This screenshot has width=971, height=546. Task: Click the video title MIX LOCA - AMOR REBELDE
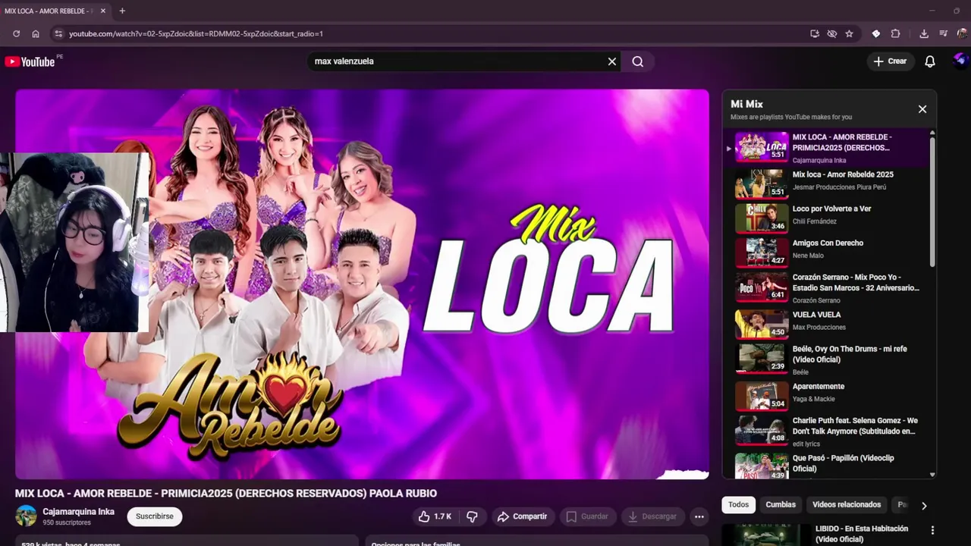[x=226, y=493]
